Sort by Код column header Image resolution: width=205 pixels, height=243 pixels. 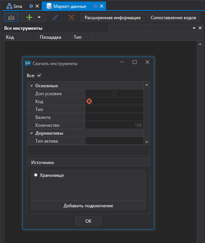click(x=21, y=37)
